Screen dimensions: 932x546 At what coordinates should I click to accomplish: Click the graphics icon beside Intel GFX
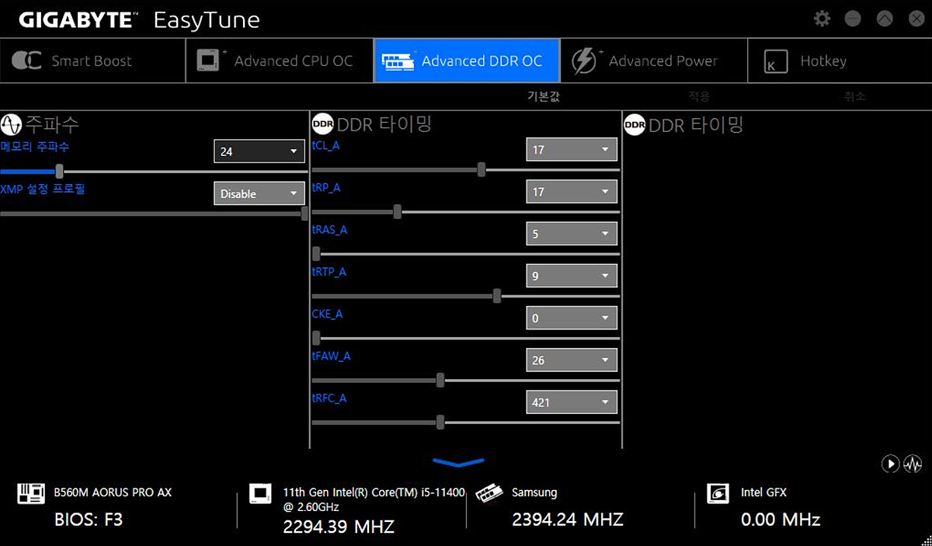pyautogui.click(x=718, y=493)
